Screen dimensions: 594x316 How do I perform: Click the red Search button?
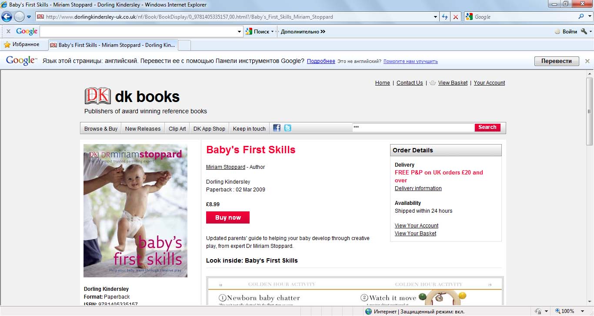[x=487, y=128]
